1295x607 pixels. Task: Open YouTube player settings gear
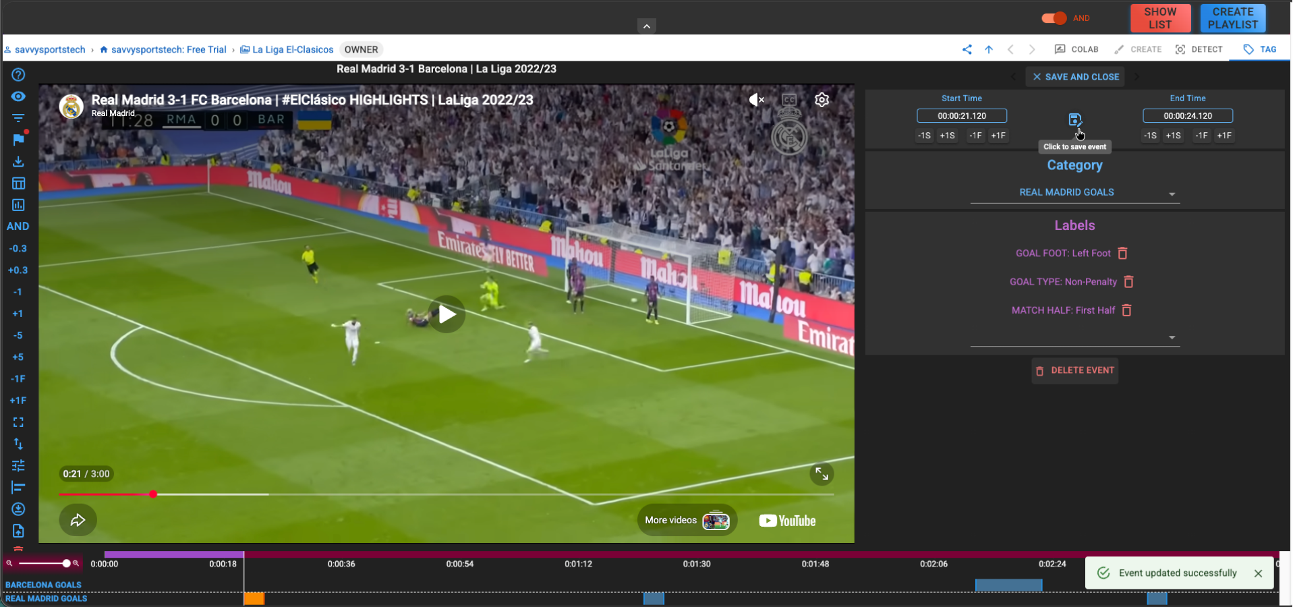[821, 100]
